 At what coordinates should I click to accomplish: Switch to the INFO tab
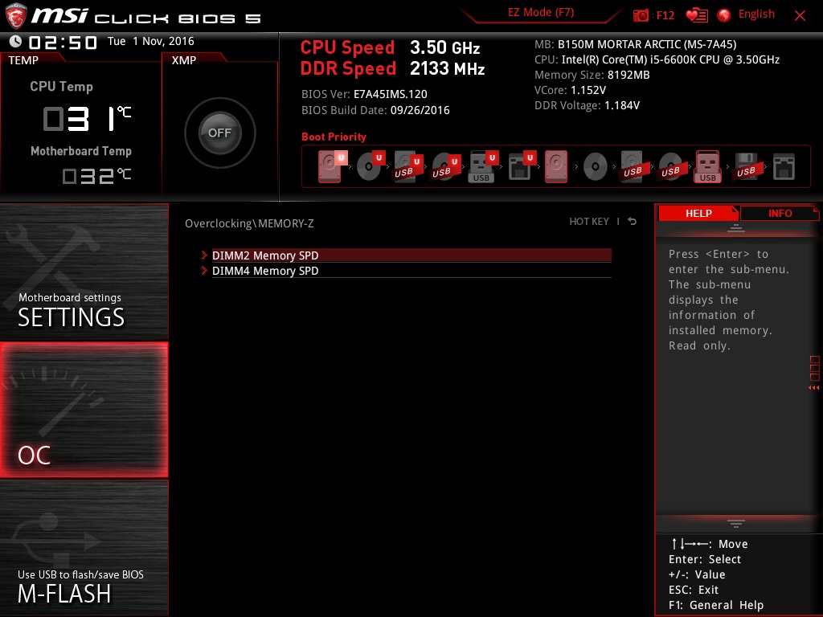(780, 213)
